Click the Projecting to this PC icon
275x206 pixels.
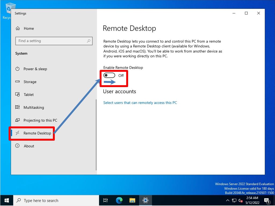(x=17, y=120)
